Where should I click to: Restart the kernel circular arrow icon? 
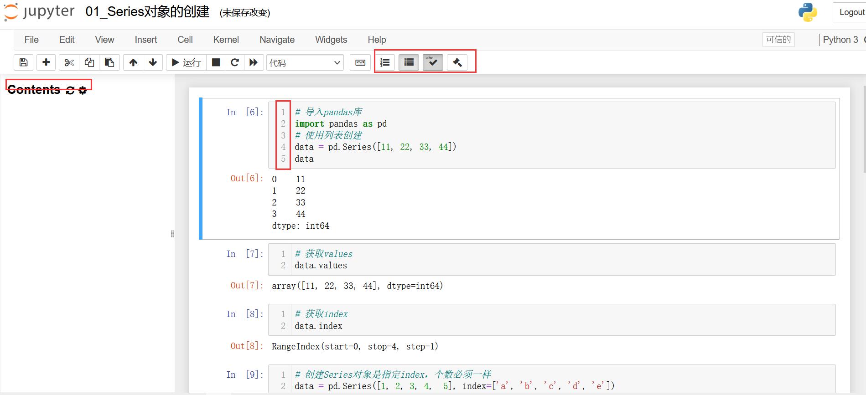click(x=235, y=62)
